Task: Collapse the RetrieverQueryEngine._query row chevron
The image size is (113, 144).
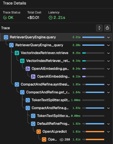Action: [x=108, y=45]
